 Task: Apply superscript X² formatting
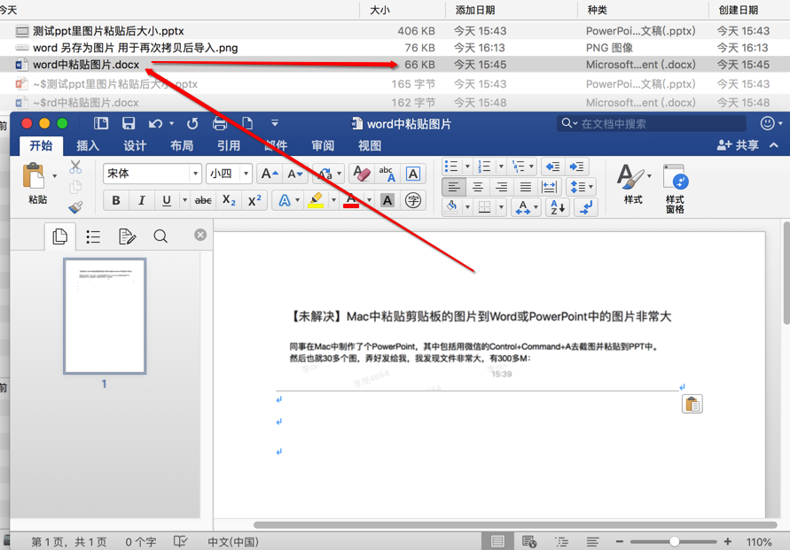pyautogui.click(x=254, y=200)
